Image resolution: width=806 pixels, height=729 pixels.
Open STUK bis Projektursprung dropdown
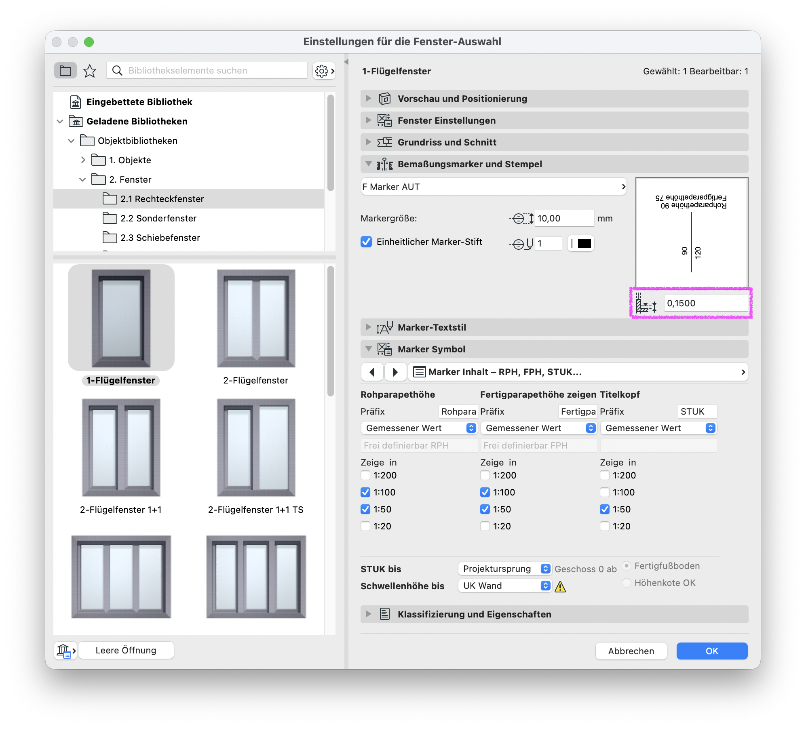tap(504, 569)
